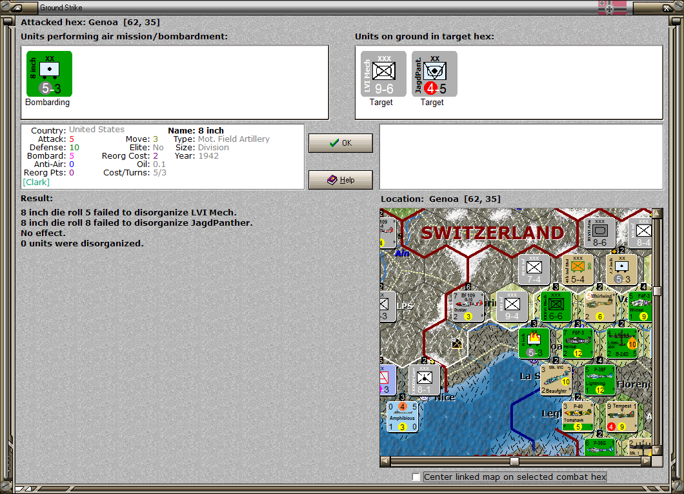Select the P-38F Lightning counter
Screen dimensions: 684x494
(x=600, y=380)
